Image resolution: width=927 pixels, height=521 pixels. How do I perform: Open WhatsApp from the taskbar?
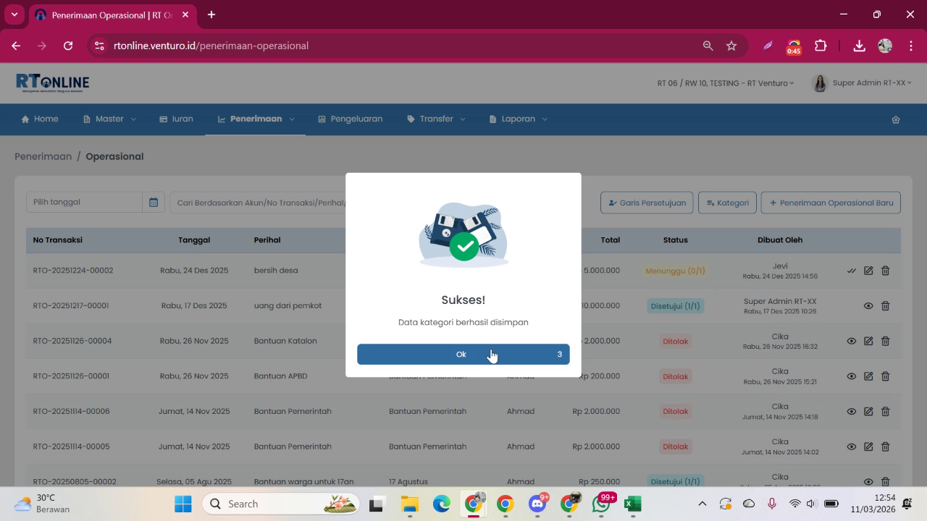601,504
